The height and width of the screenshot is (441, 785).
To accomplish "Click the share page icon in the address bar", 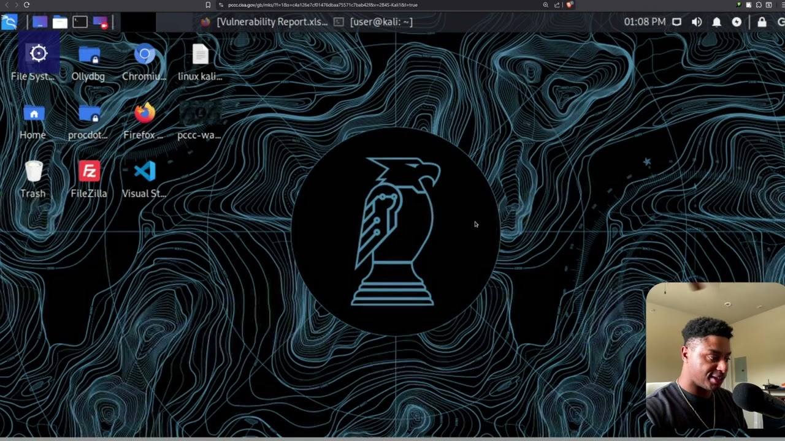I will coord(557,5).
